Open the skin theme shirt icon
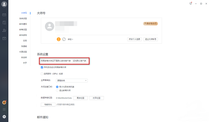 point(191,4)
